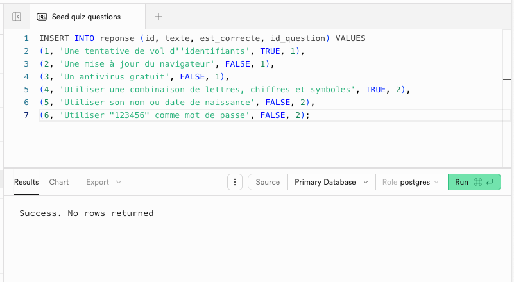The image size is (514, 282).
Task: Click the TRUE value on line 4
Action: coord(375,90)
